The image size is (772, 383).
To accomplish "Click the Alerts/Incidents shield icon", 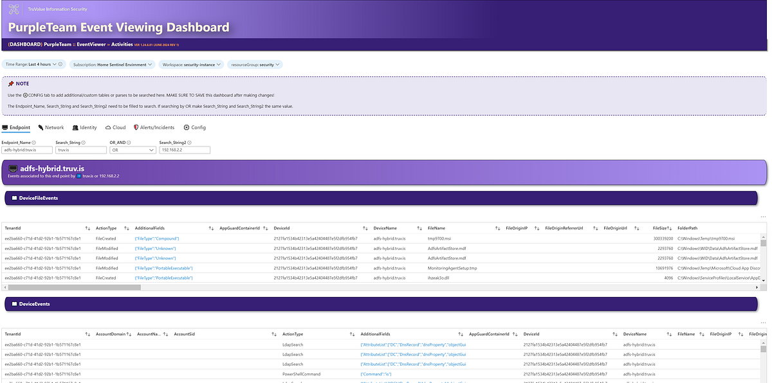I will [136, 127].
